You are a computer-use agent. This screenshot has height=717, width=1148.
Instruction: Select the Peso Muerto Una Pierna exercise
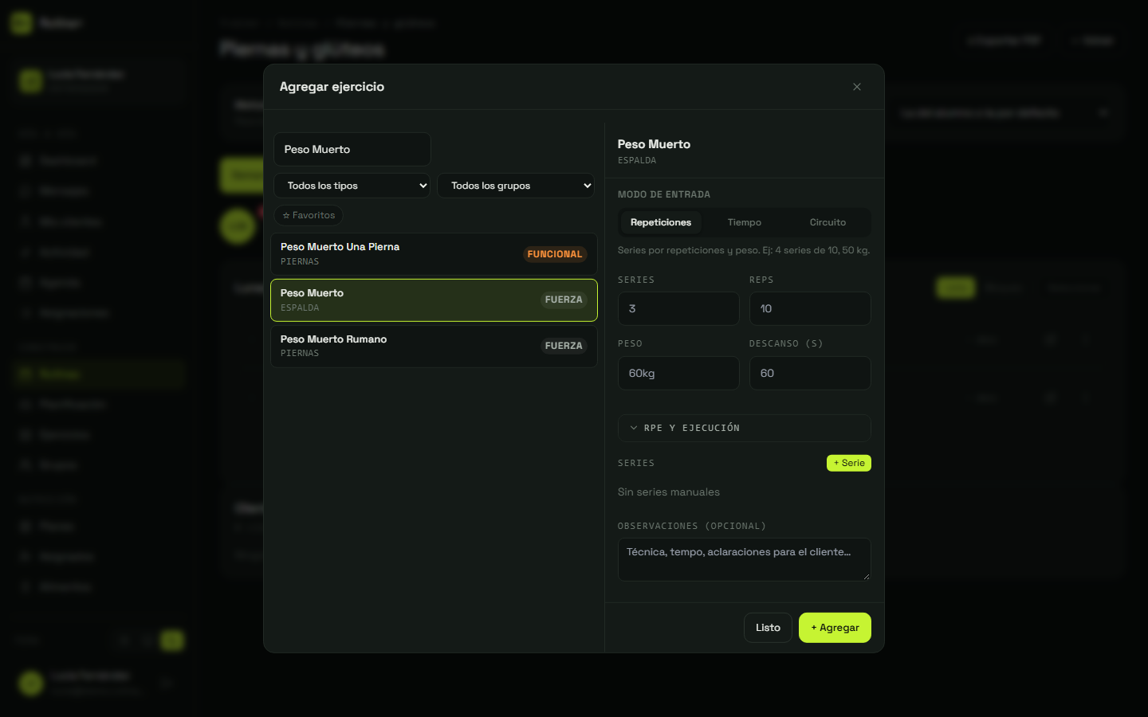[434, 254]
